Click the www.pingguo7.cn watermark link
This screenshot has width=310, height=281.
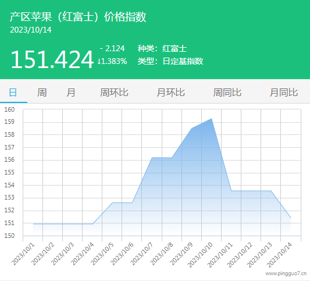pyautogui.click(x=286, y=273)
